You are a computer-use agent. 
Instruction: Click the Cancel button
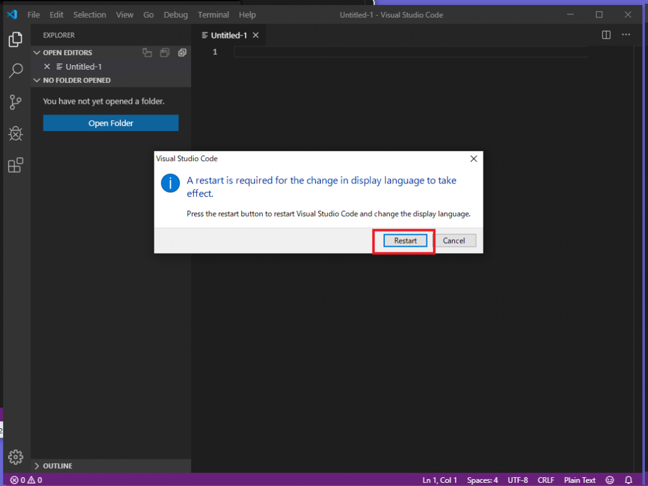pyautogui.click(x=454, y=240)
